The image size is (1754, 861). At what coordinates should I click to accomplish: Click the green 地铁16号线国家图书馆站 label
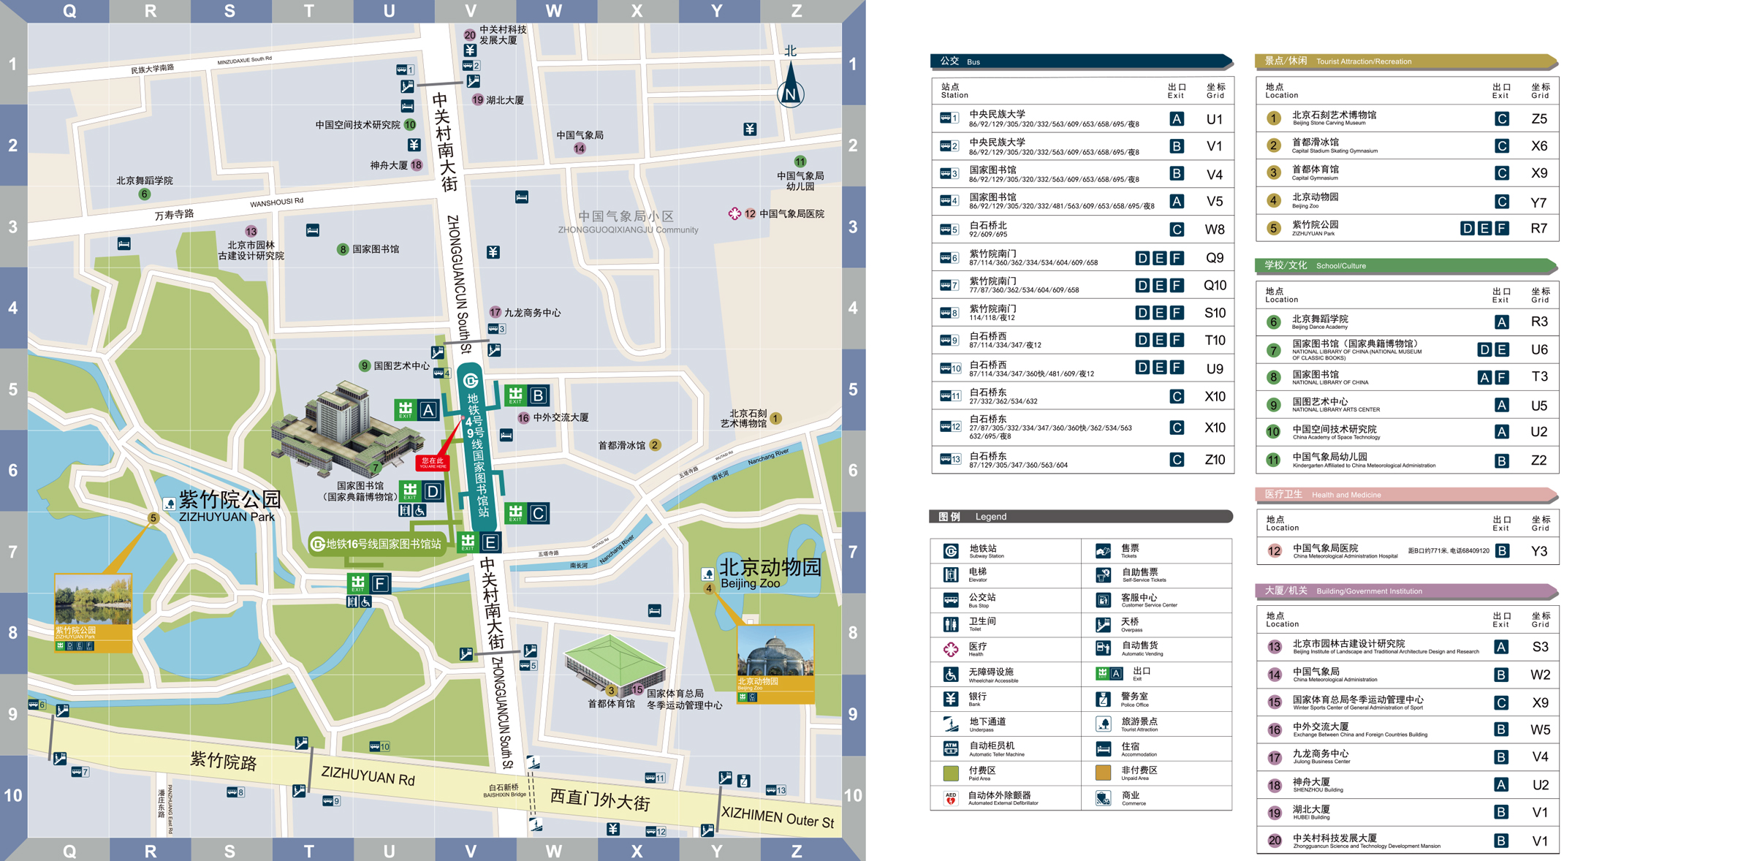(x=376, y=544)
